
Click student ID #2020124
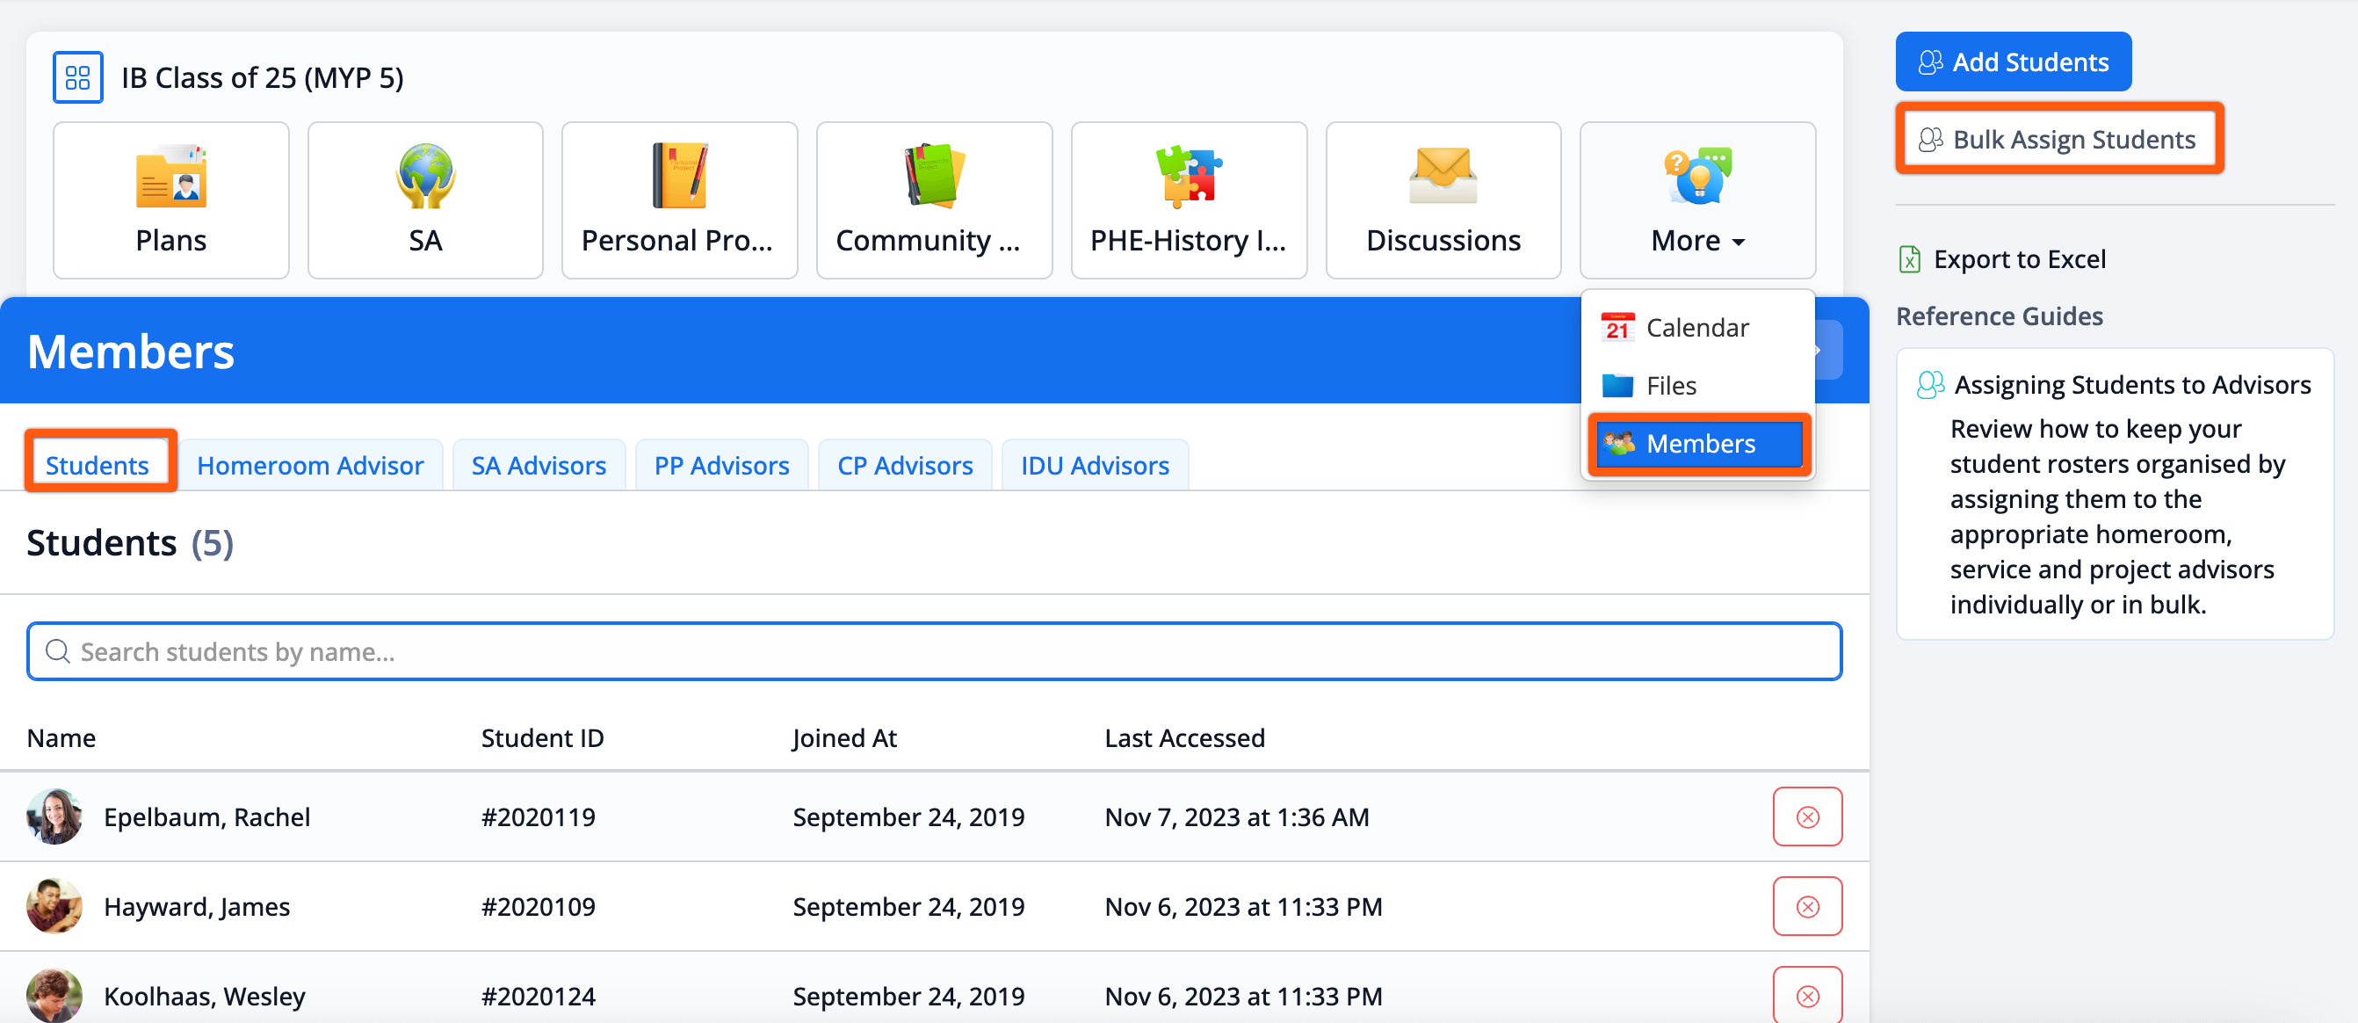[x=539, y=997]
